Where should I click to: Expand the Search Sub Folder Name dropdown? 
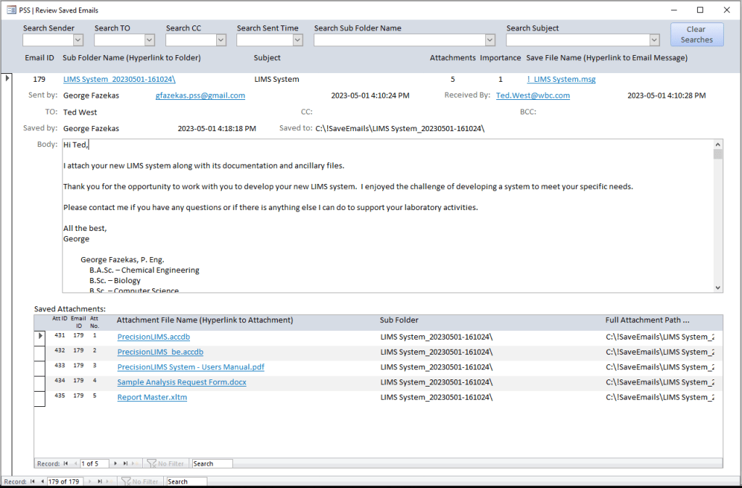[490, 39]
